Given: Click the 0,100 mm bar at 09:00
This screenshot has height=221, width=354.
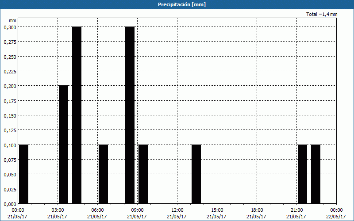Looking at the screenshot, I should (143, 174).
